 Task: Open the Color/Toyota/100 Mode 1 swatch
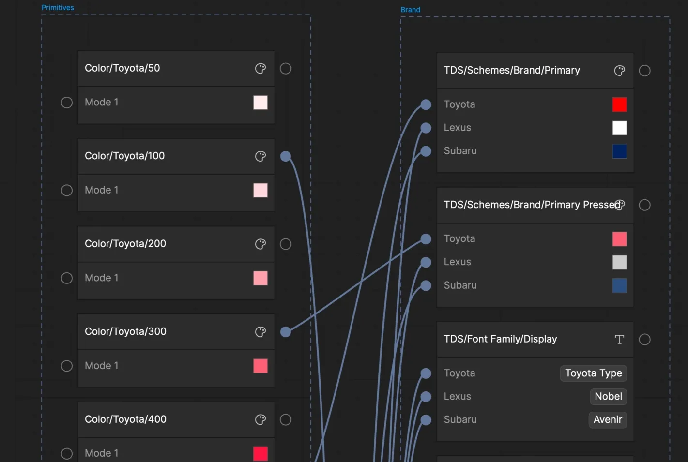[x=260, y=191]
